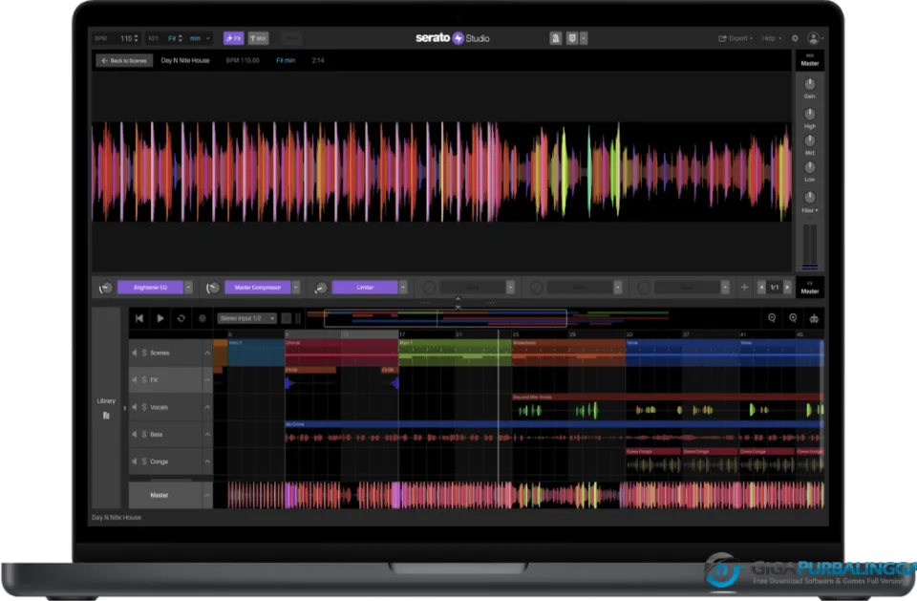The height and width of the screenshot is (601, 917).
Task: Add a new effect with plus icon
Action: (744, 288)
